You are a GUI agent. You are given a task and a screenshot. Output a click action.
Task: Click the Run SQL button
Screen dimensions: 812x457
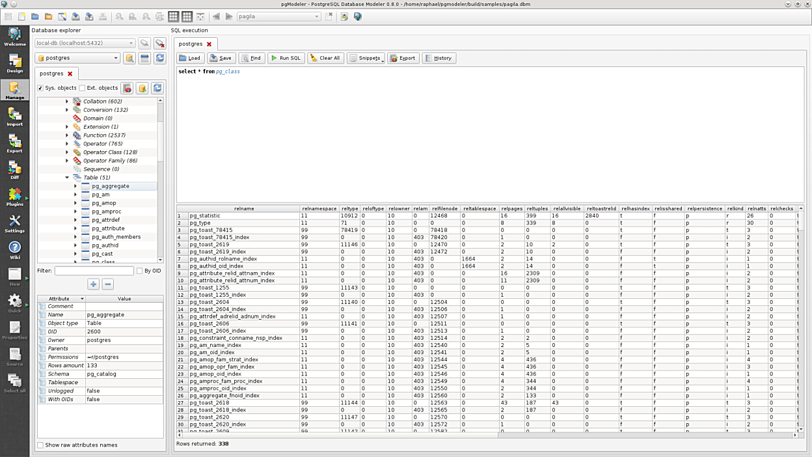tap(285, 58)
